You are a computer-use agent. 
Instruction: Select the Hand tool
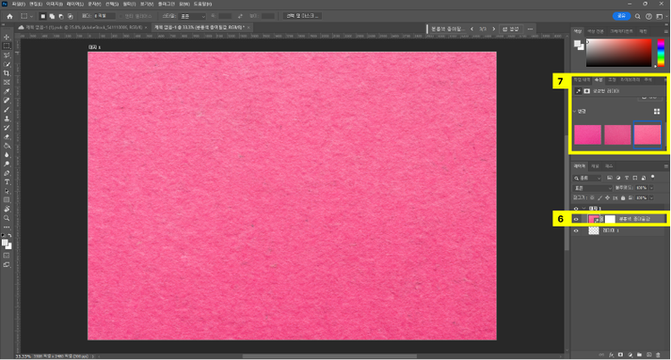(x=6, y=209)
